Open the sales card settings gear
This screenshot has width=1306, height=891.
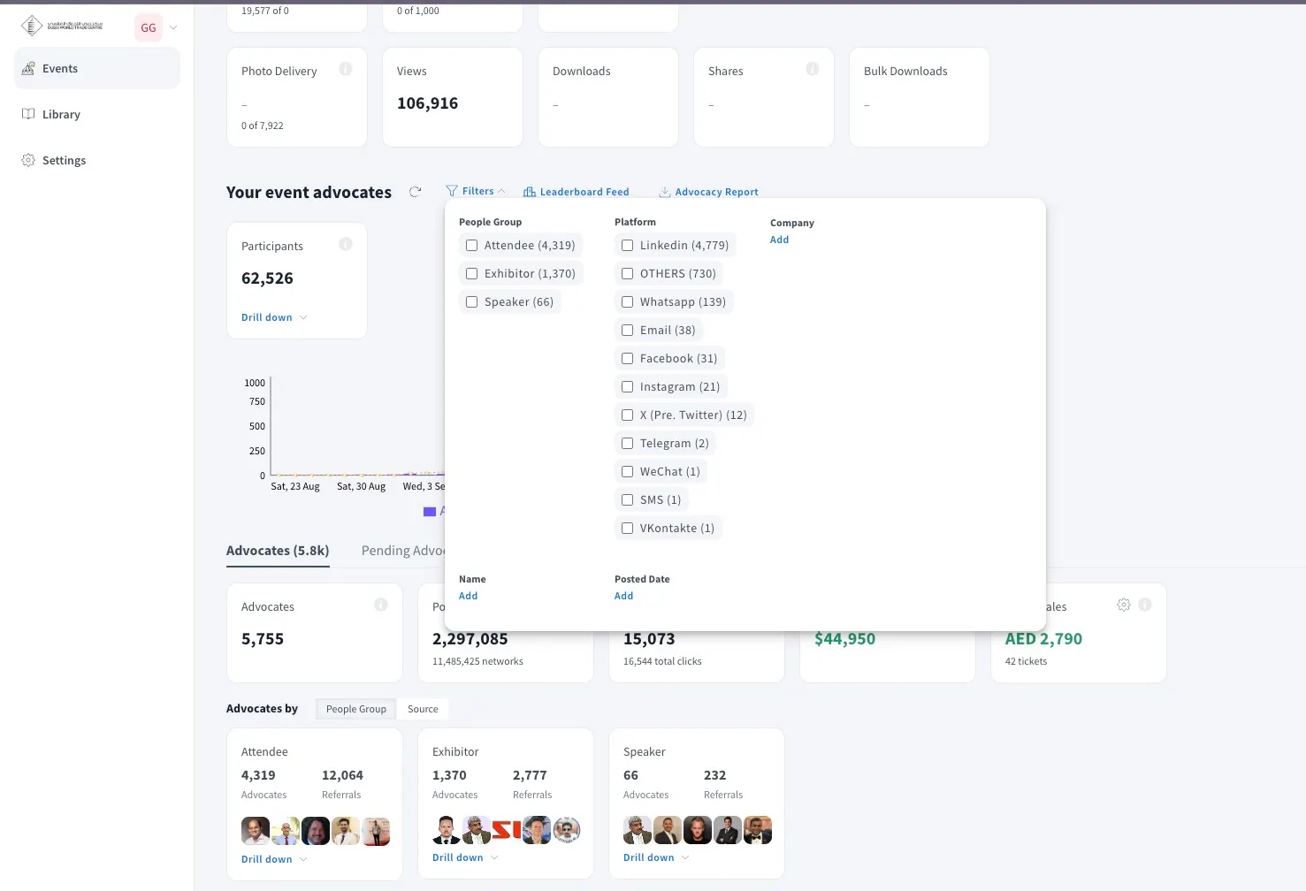1124,605
